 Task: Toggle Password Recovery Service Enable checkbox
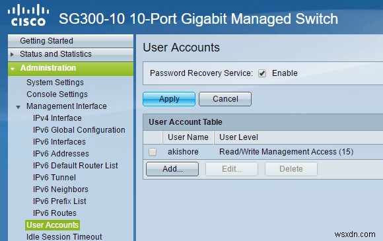[x=262, y=73]
